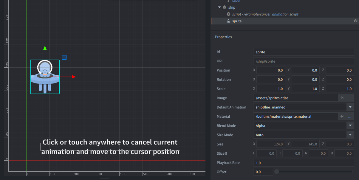Click the sprite component icon in outline
359x180 pixels.
[x=228, y=21]
